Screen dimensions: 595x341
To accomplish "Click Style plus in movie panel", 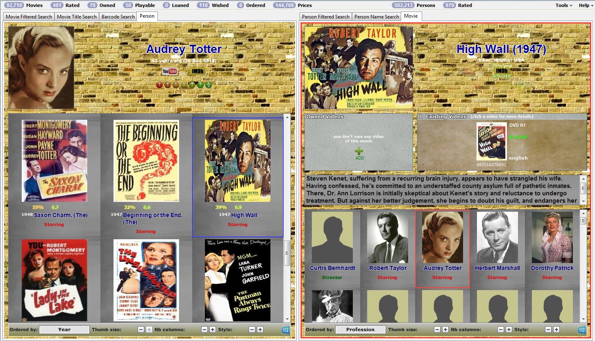I will point(556,330).
